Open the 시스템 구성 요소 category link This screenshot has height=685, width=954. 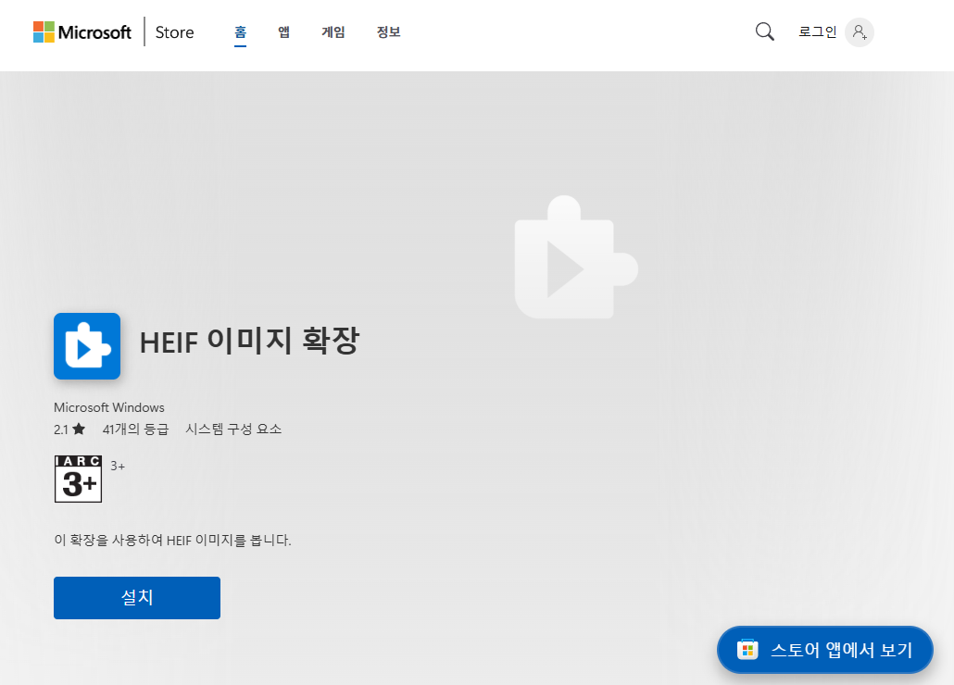click(233, 430)
